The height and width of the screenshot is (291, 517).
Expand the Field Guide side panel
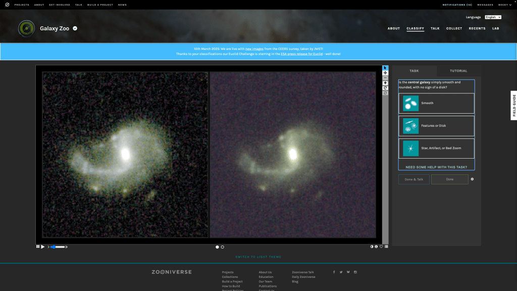click(514, 106)
